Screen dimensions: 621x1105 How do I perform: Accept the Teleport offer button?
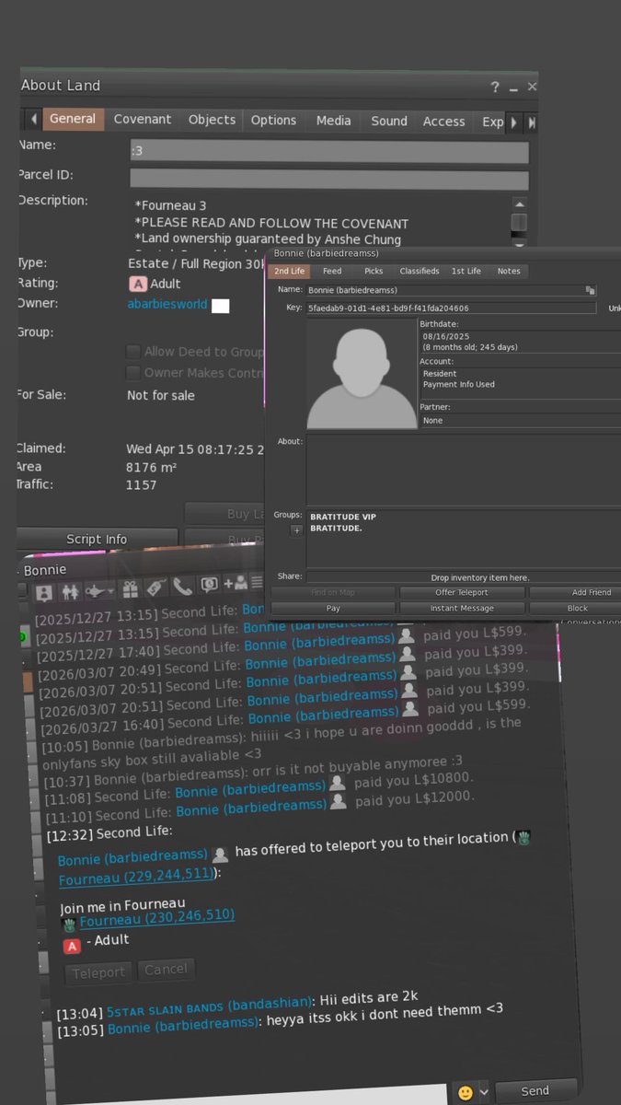(98, 972)
